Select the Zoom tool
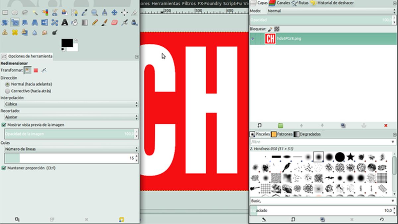The height and width of the screenshot is (224, 398). [x=94, y=12]
